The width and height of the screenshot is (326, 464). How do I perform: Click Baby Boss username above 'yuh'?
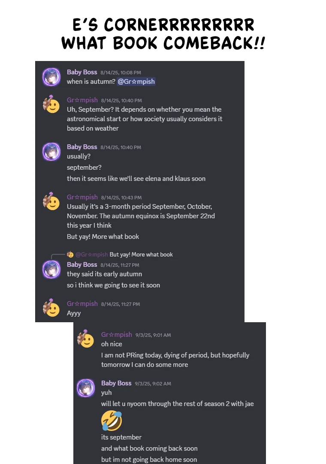pos(116,383)
